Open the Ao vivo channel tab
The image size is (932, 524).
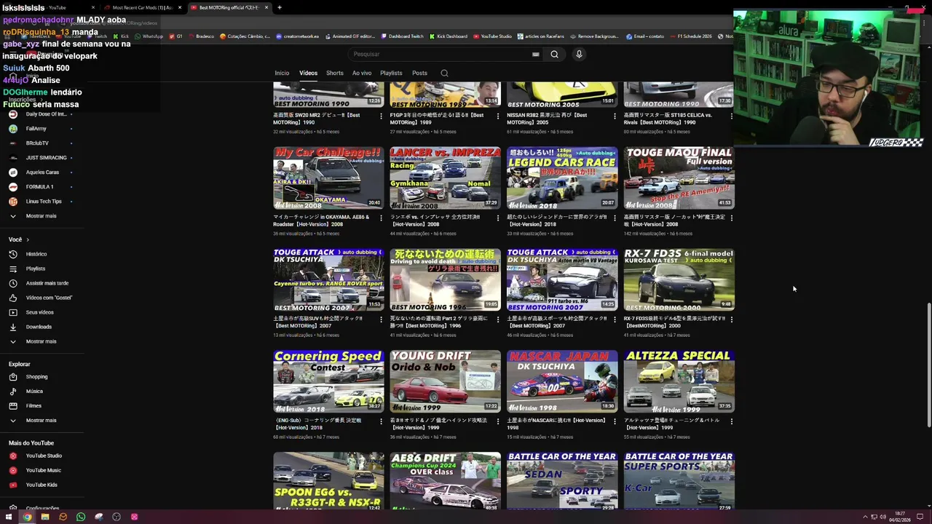(x=362, y=73)
